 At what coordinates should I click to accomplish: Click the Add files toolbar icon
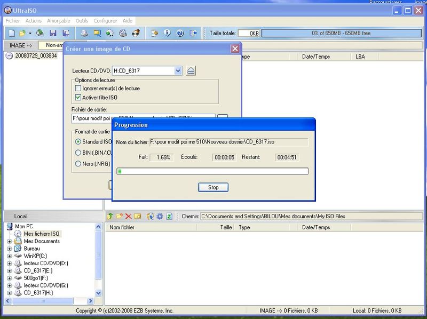[154, 33]
